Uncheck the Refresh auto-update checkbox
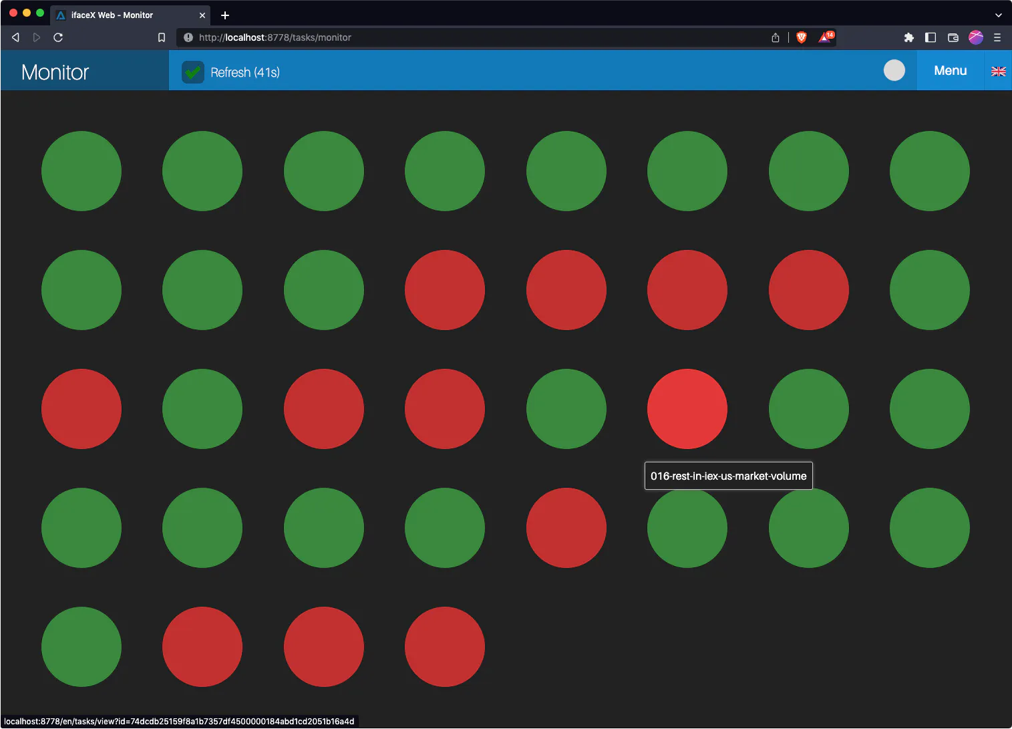 click(193, 72)
